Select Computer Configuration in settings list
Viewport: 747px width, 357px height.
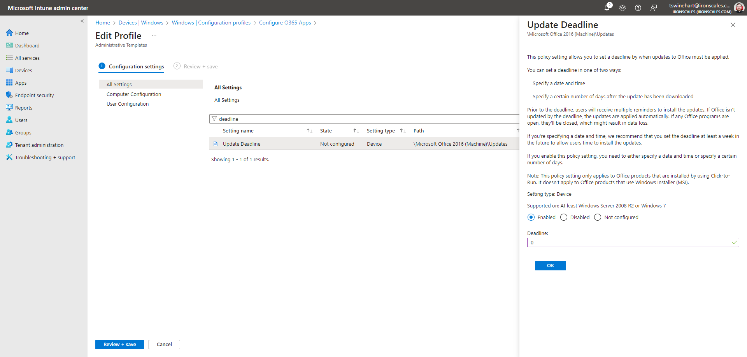tap(134, 94)
